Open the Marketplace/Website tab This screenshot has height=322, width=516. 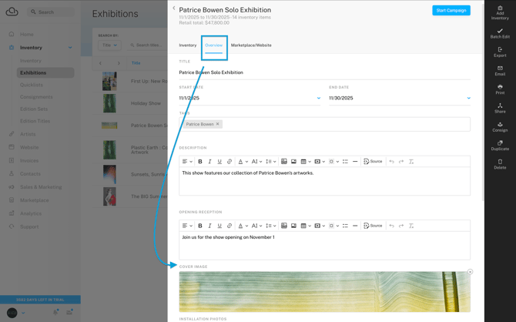(x=251, y=45)
